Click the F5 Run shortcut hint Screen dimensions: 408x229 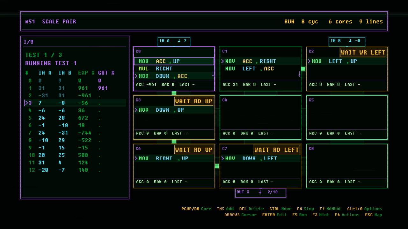[x=300, y=215]
